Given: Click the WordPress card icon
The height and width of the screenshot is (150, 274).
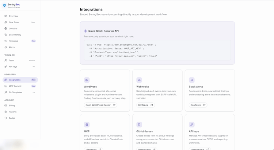Looking at the screenshot, I should (87, 80).
